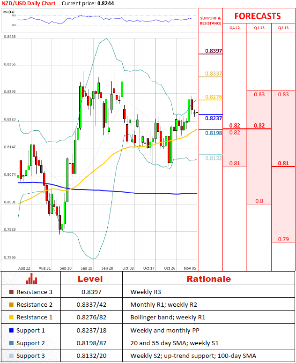Screen dimensions: 296x363
Task: Select the Q4 12 forecast column header
Action: 235,28
